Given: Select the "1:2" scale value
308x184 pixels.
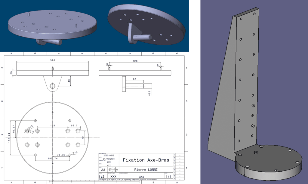Looking at the screenshot, I should pyautogui.click(x=102, y=176).
